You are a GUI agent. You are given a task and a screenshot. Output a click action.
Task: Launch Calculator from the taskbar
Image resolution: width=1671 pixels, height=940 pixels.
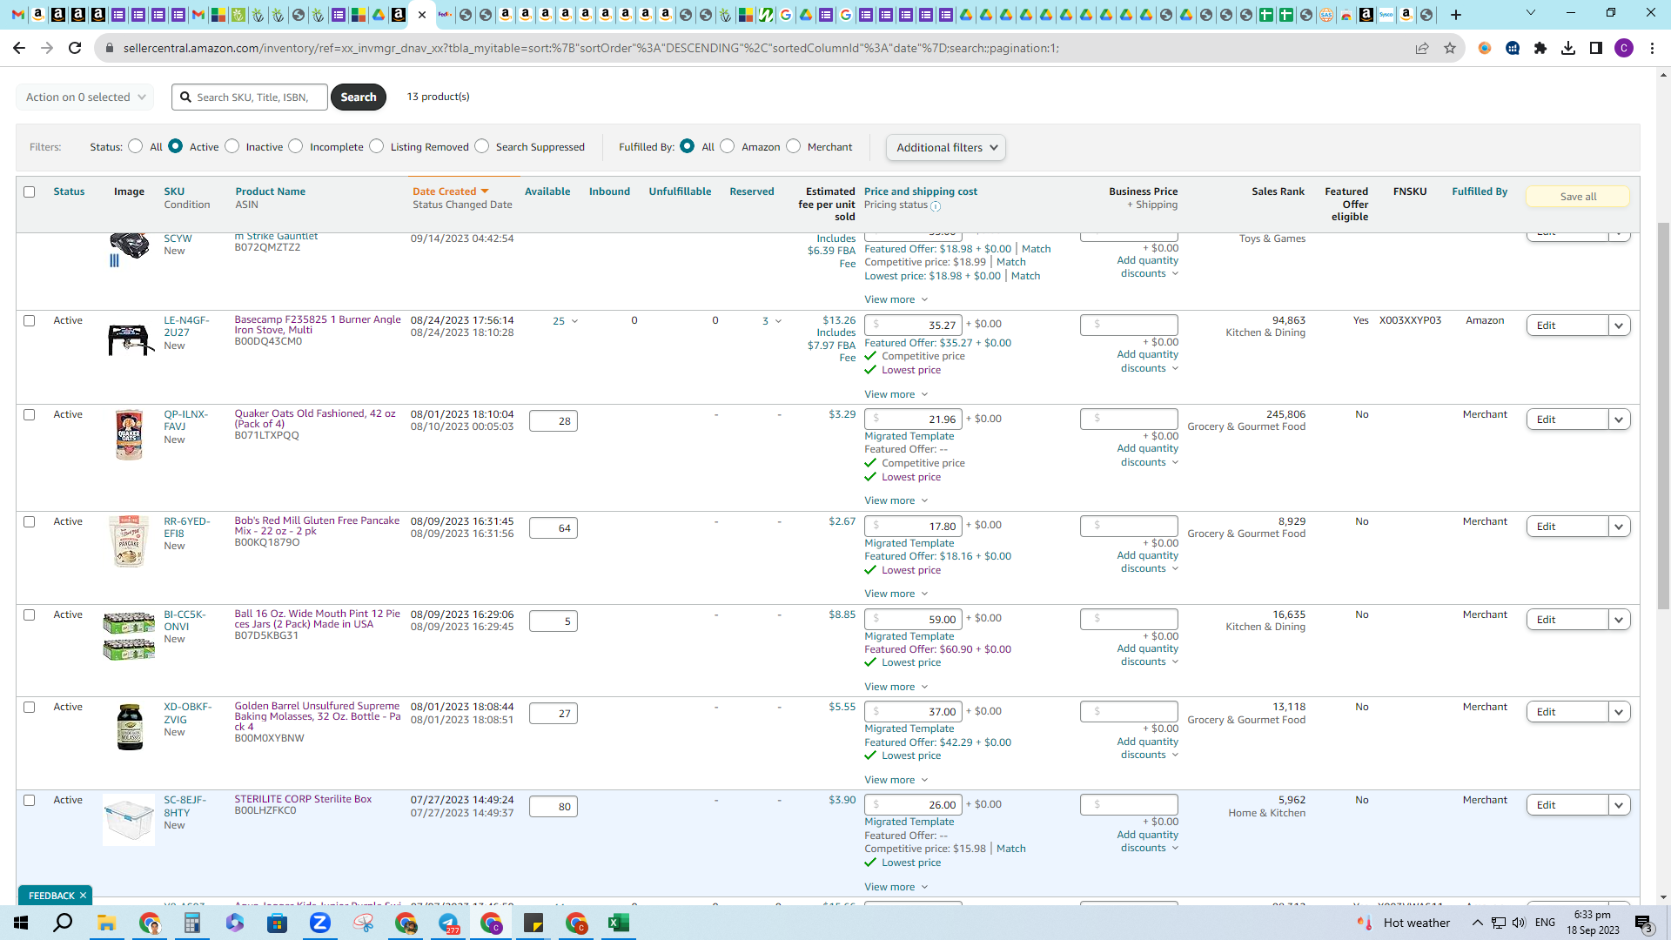click(191, 923)
